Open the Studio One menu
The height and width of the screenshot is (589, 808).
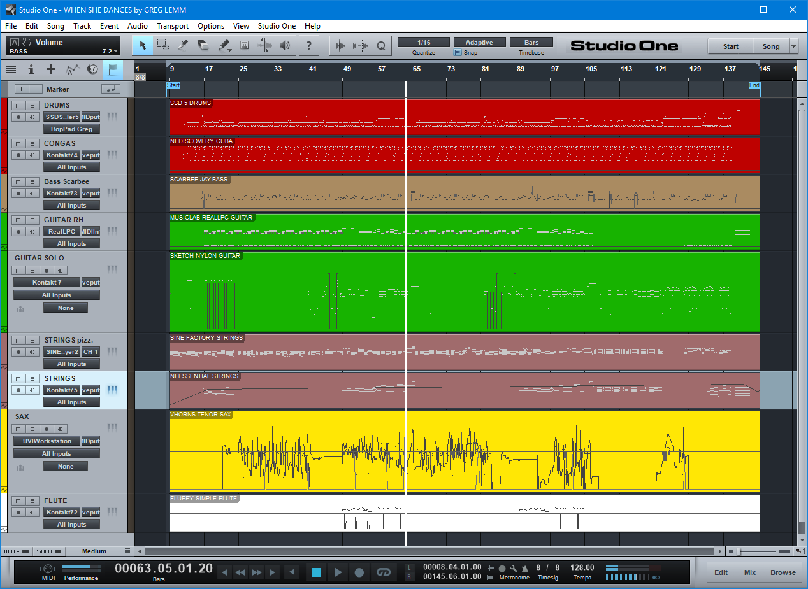coord(277,26)
